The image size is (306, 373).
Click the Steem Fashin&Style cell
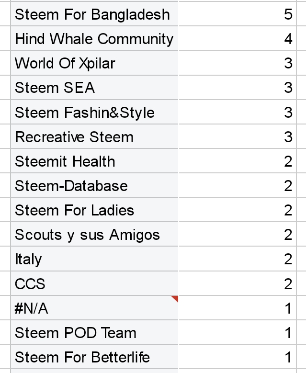click(x=93, y=113)
